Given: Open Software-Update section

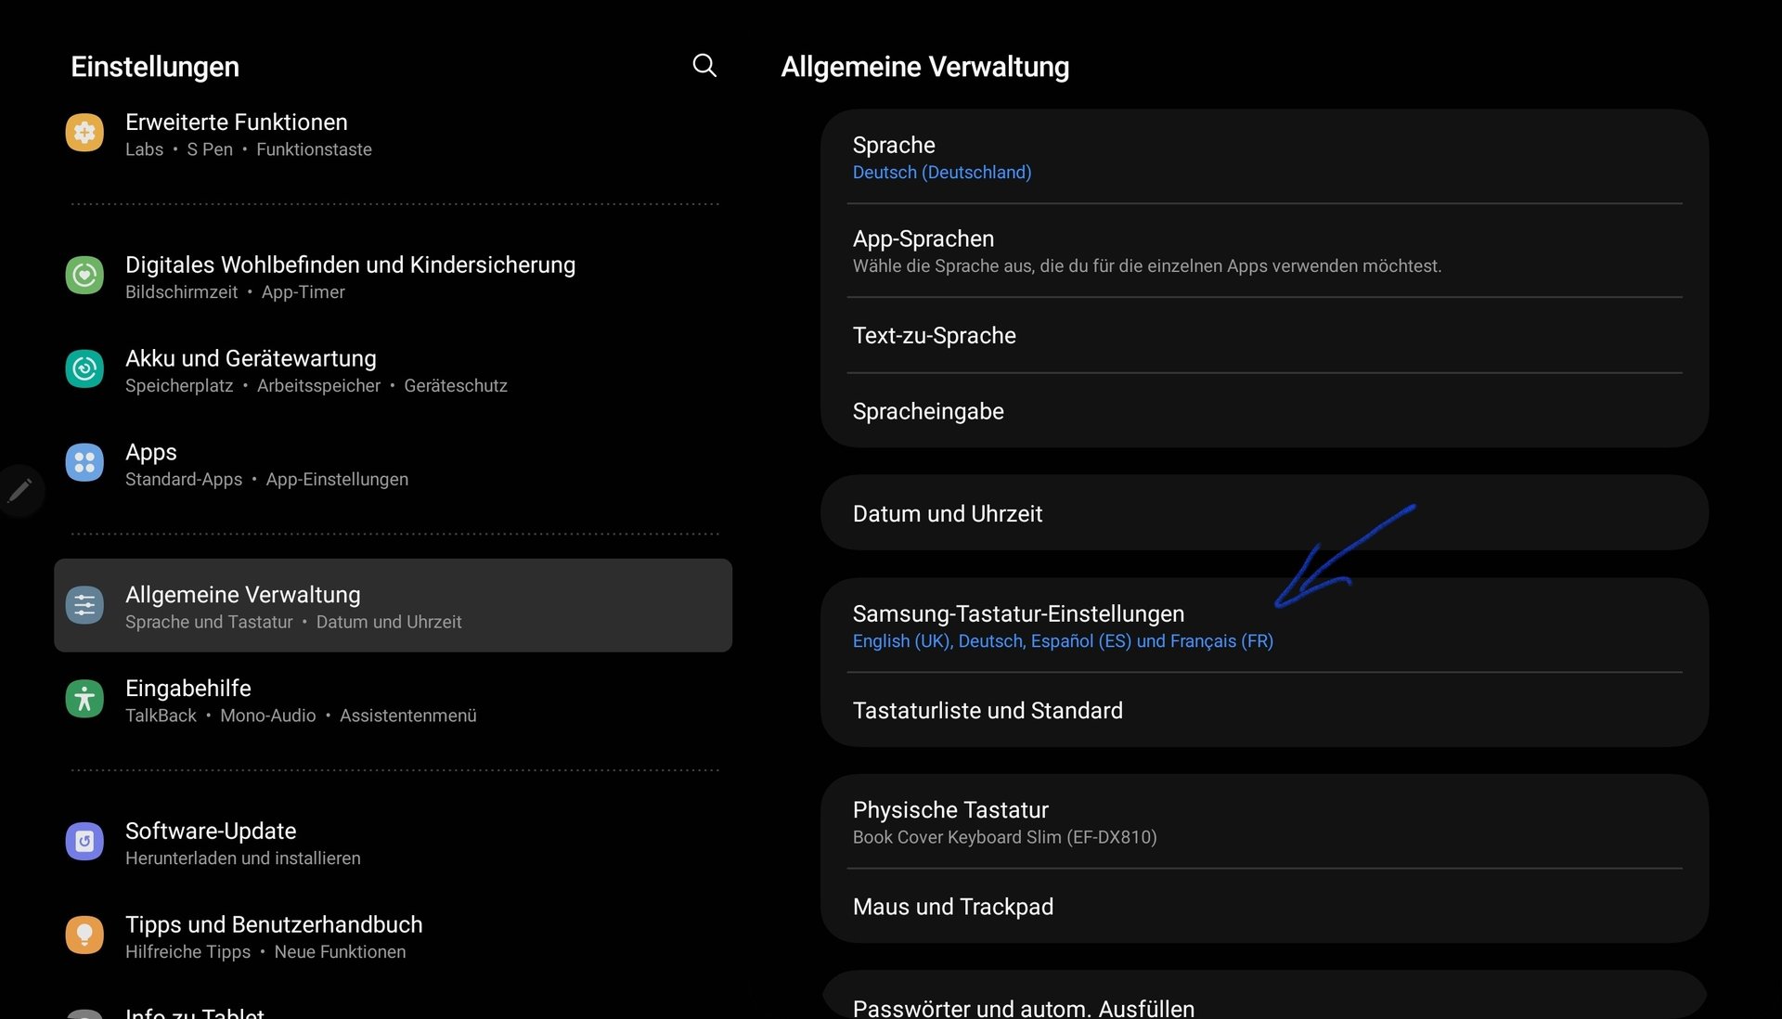Looking at the screenshot, I should click(394, 844).
